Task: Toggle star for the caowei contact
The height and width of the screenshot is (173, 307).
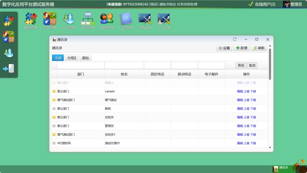Action: (x=54, y=91)
